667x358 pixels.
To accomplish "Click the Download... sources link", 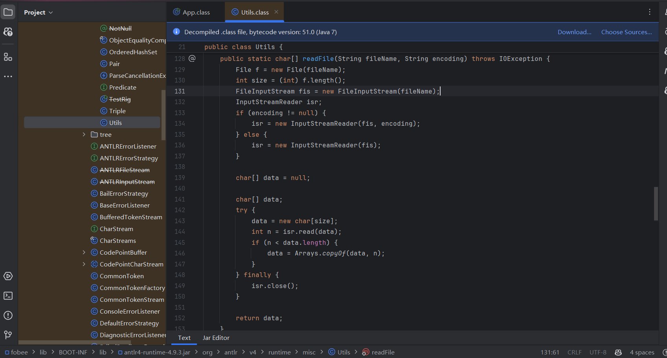I will (x=574, y=32).
